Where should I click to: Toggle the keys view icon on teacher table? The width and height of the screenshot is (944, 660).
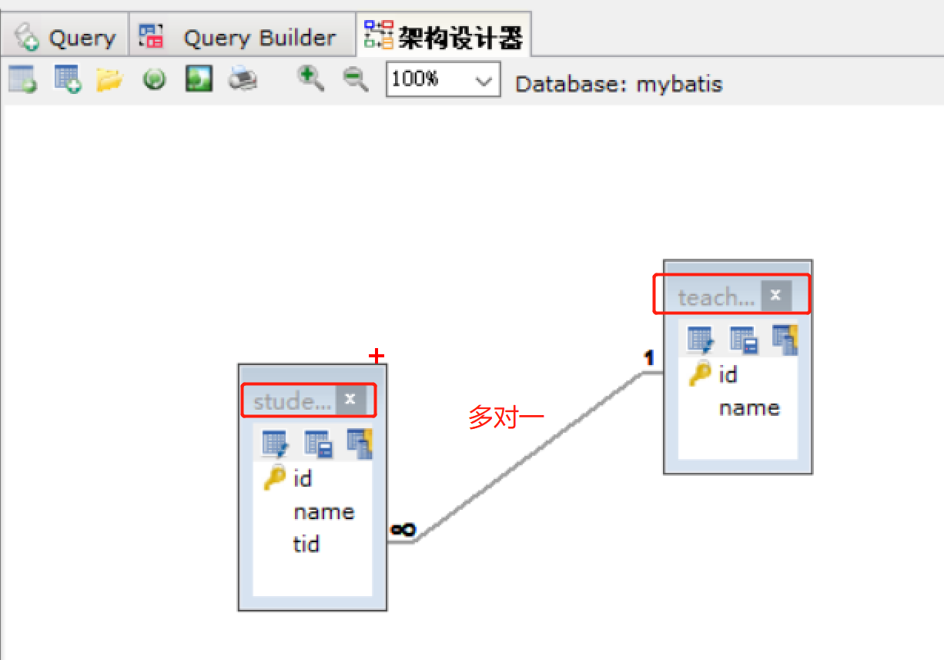784,340
